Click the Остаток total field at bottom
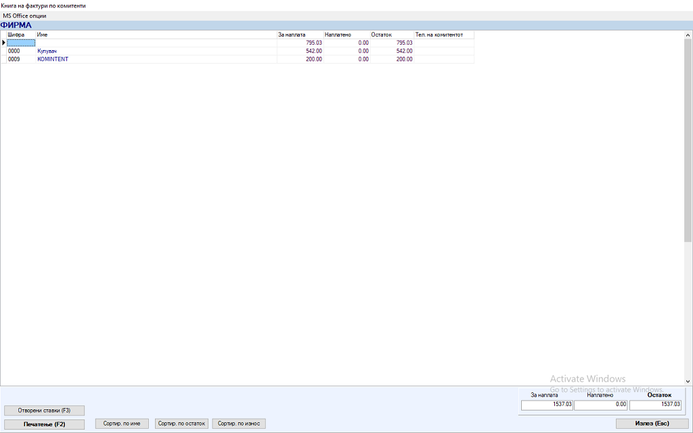 click(655, 405)
